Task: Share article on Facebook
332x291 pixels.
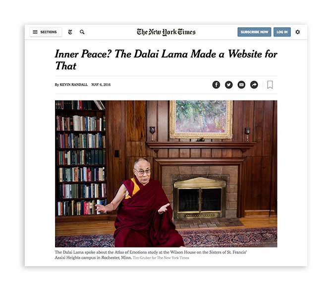Action: [x=216, y=85]
